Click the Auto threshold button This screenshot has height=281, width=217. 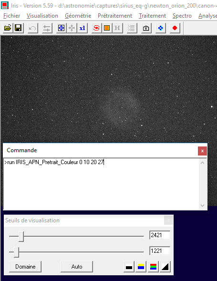[x=77, y=267]
